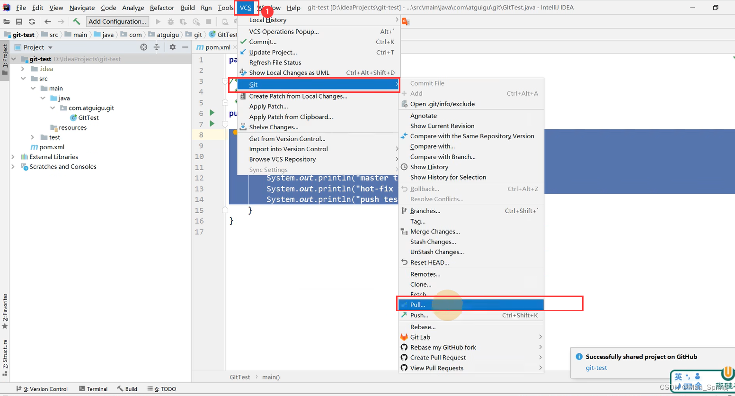Click the Save All toolbar icon
This screenshot has width=735, height=396.
(x=19, y=21)
